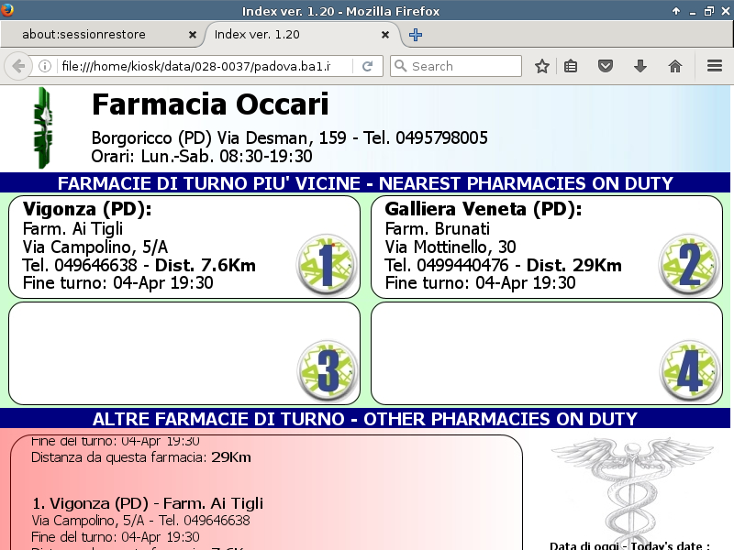Select the Index ver. 1.20 tab

click(x=294, y=35)
